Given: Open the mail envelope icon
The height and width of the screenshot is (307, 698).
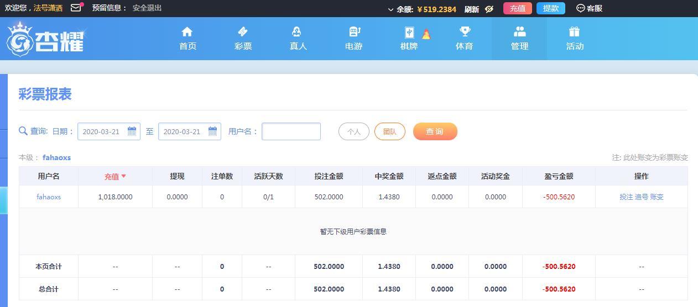Looking at the screenshot, I should tap(76, 8).
